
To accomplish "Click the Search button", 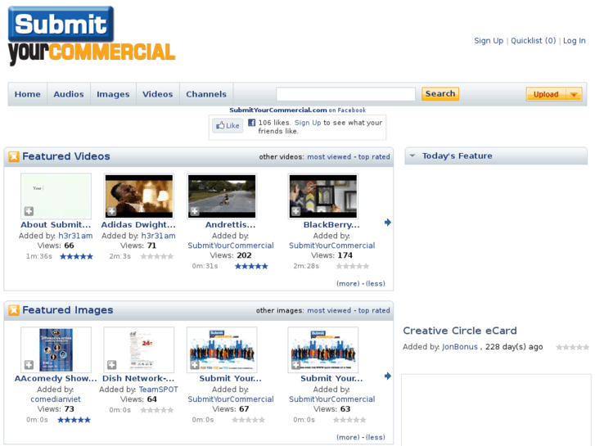I will pyautogui.click(x=440, y=94).
